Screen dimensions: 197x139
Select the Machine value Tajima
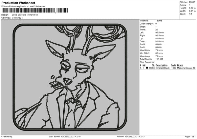pyautogui.click(x=159, y=21)
